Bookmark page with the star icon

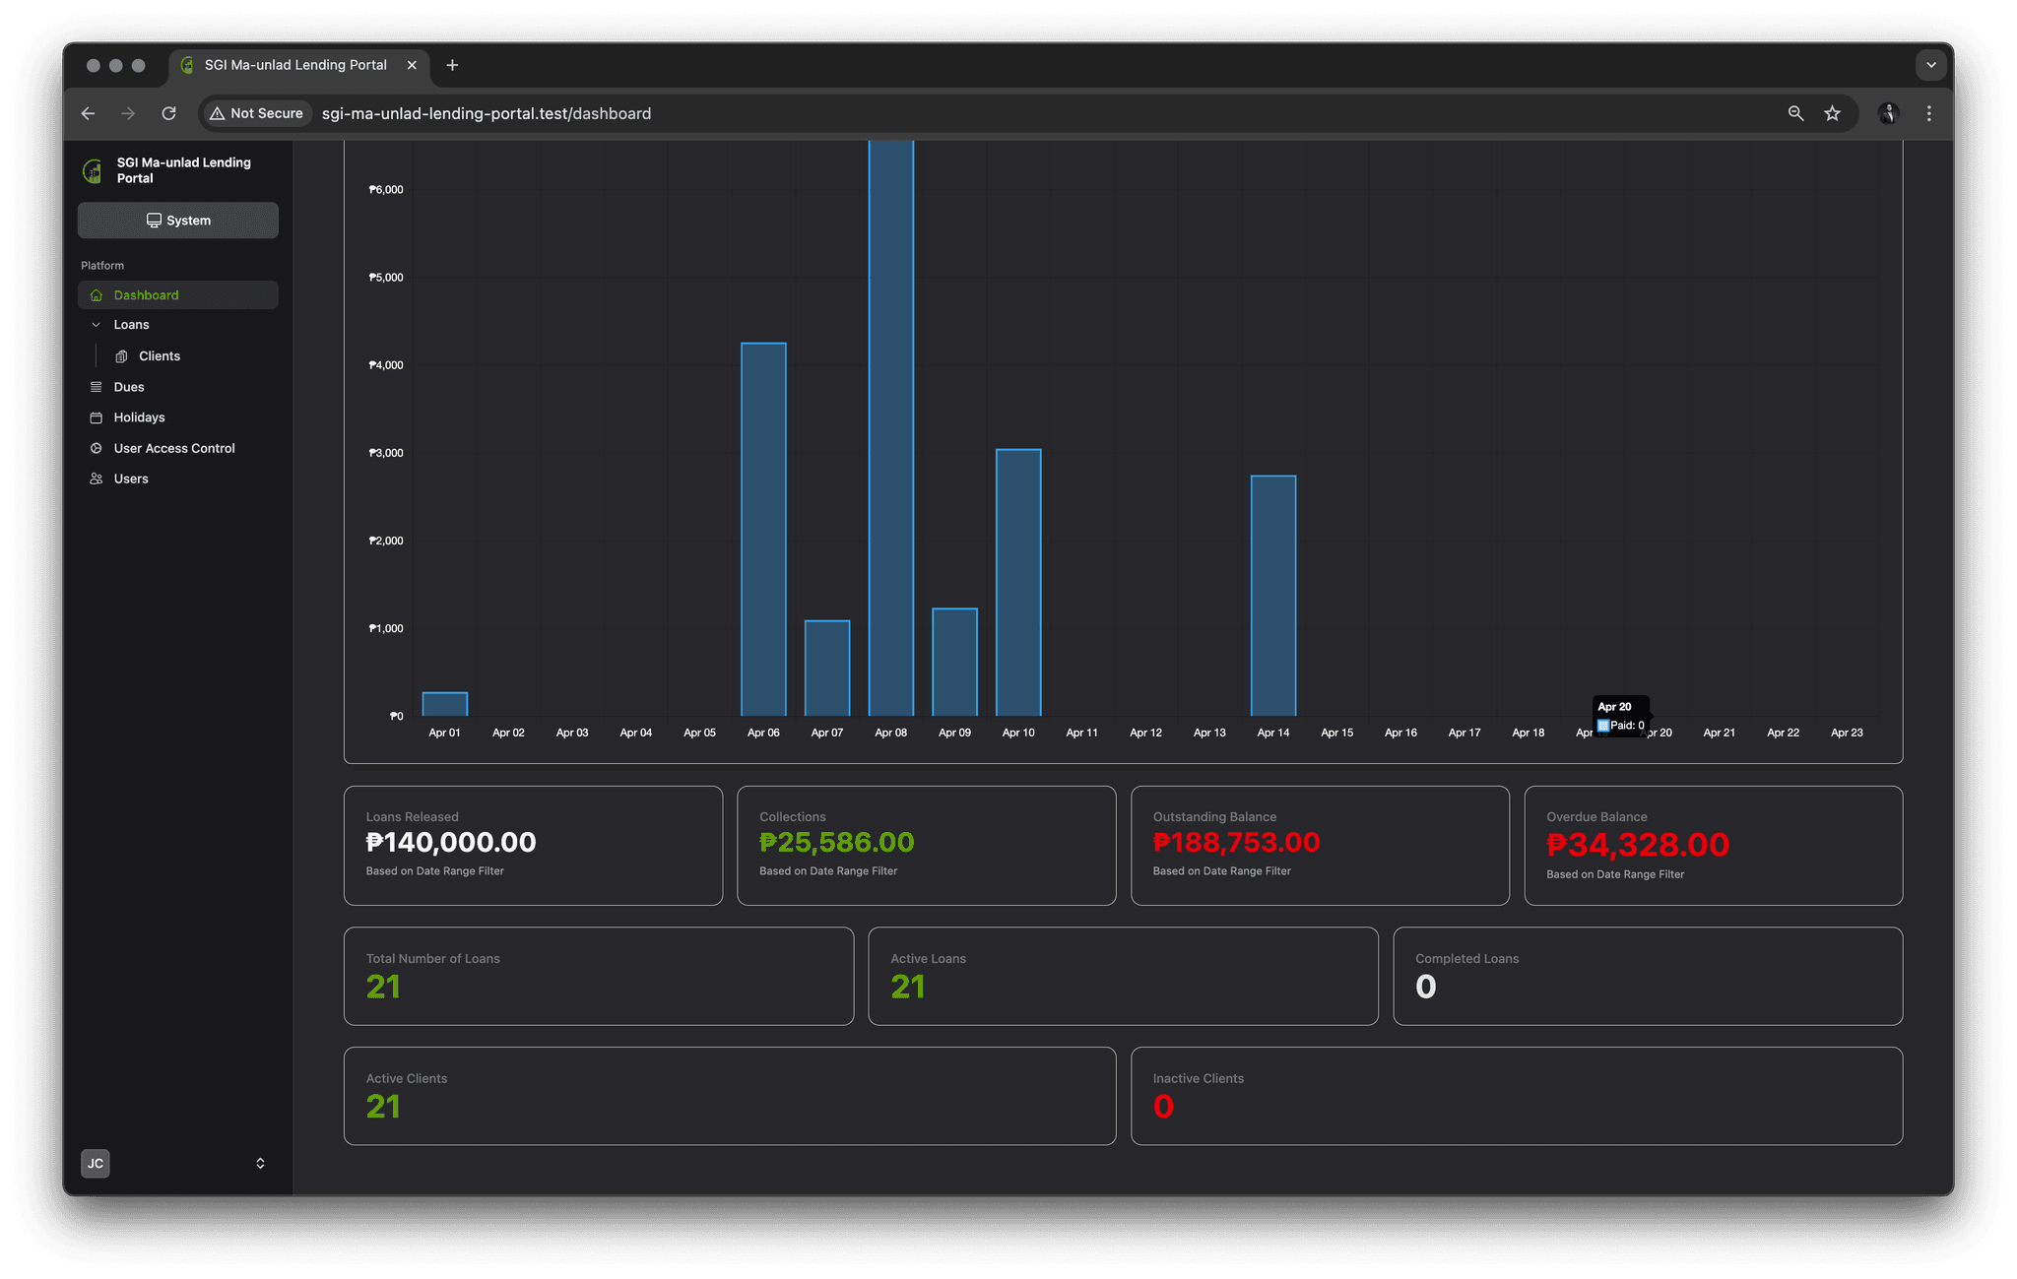(x=1832, y=113)
